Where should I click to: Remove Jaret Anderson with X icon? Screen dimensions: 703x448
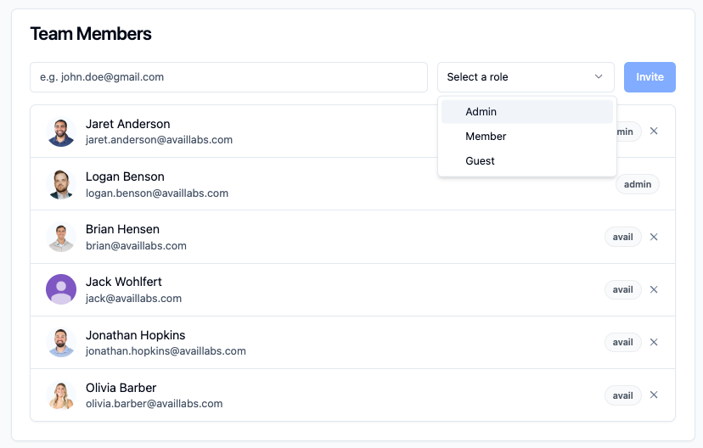654,132
